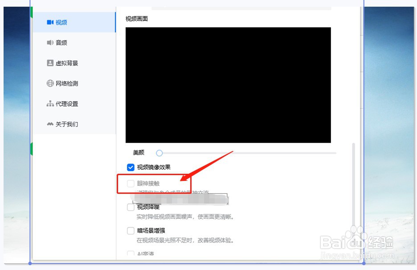Tick the 视频降噪 checkbox
Viewport: 417px width, 270px height.
pos(131,207)
